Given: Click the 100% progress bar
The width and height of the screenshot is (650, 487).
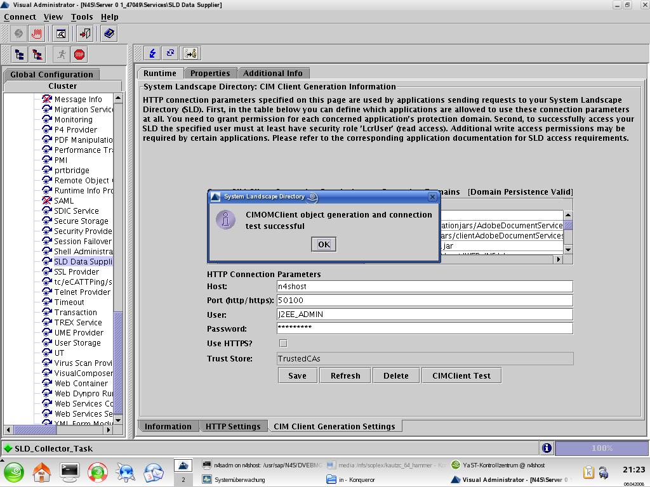Looking at the screenshot, I should 601,448.
